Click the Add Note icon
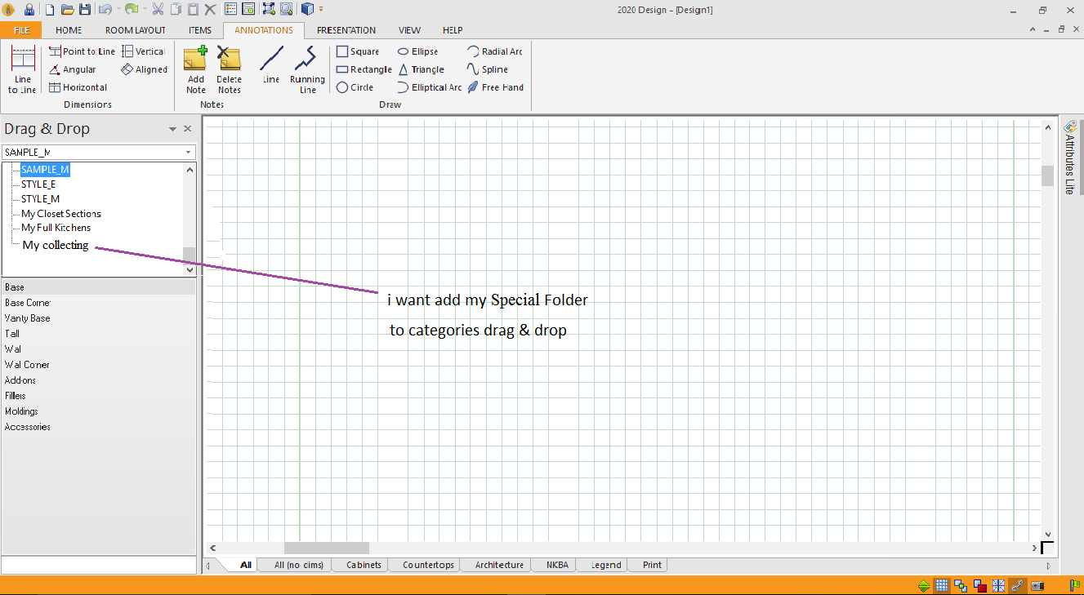Image resolution: width=1084 pixels, height=595 pixels. click(x=195, y=70)
